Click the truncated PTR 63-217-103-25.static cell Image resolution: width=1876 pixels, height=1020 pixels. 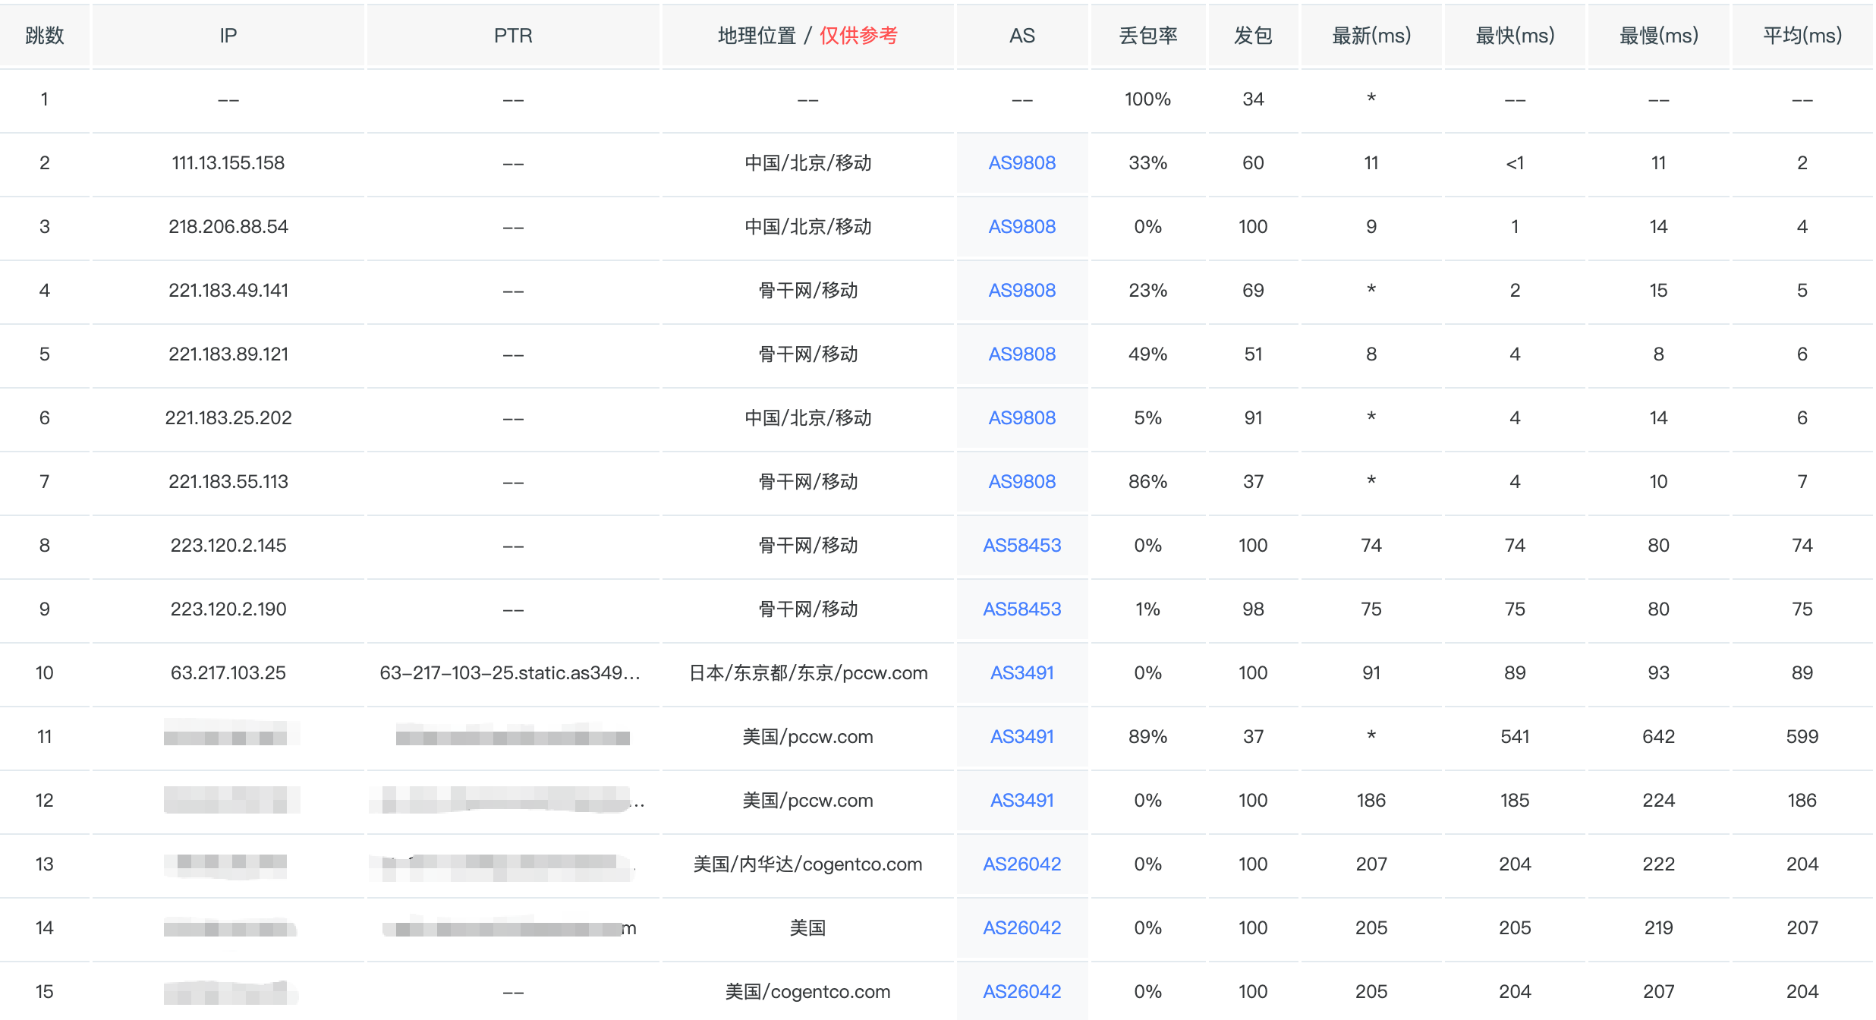pyautogui.click(x=510, y=673)
